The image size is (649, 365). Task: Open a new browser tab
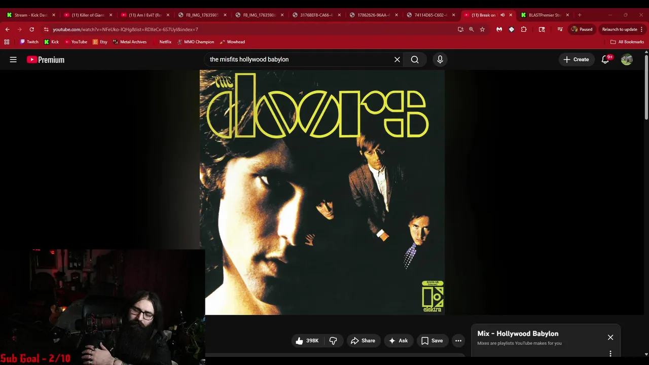[580, 15]
